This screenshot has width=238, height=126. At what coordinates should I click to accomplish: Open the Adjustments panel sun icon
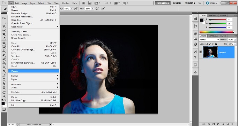[x=195, y=34]
